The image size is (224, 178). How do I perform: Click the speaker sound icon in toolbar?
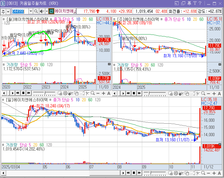coord(42,11)
